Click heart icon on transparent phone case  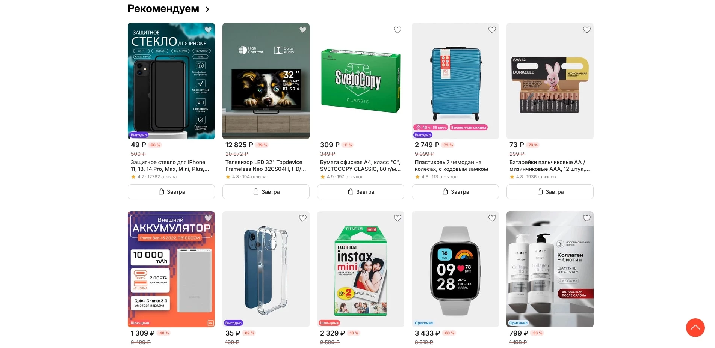point(302,218)
